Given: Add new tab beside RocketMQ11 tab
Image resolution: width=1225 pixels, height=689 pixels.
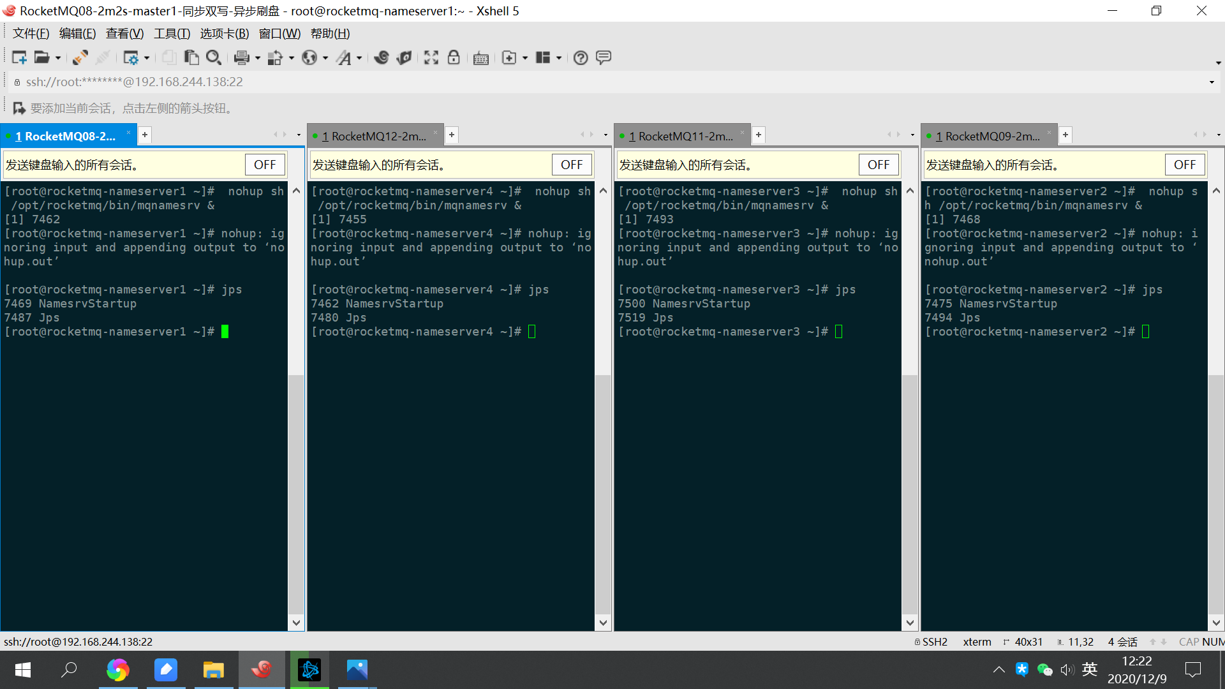Looking at the screenshot, I should [759, 135].
